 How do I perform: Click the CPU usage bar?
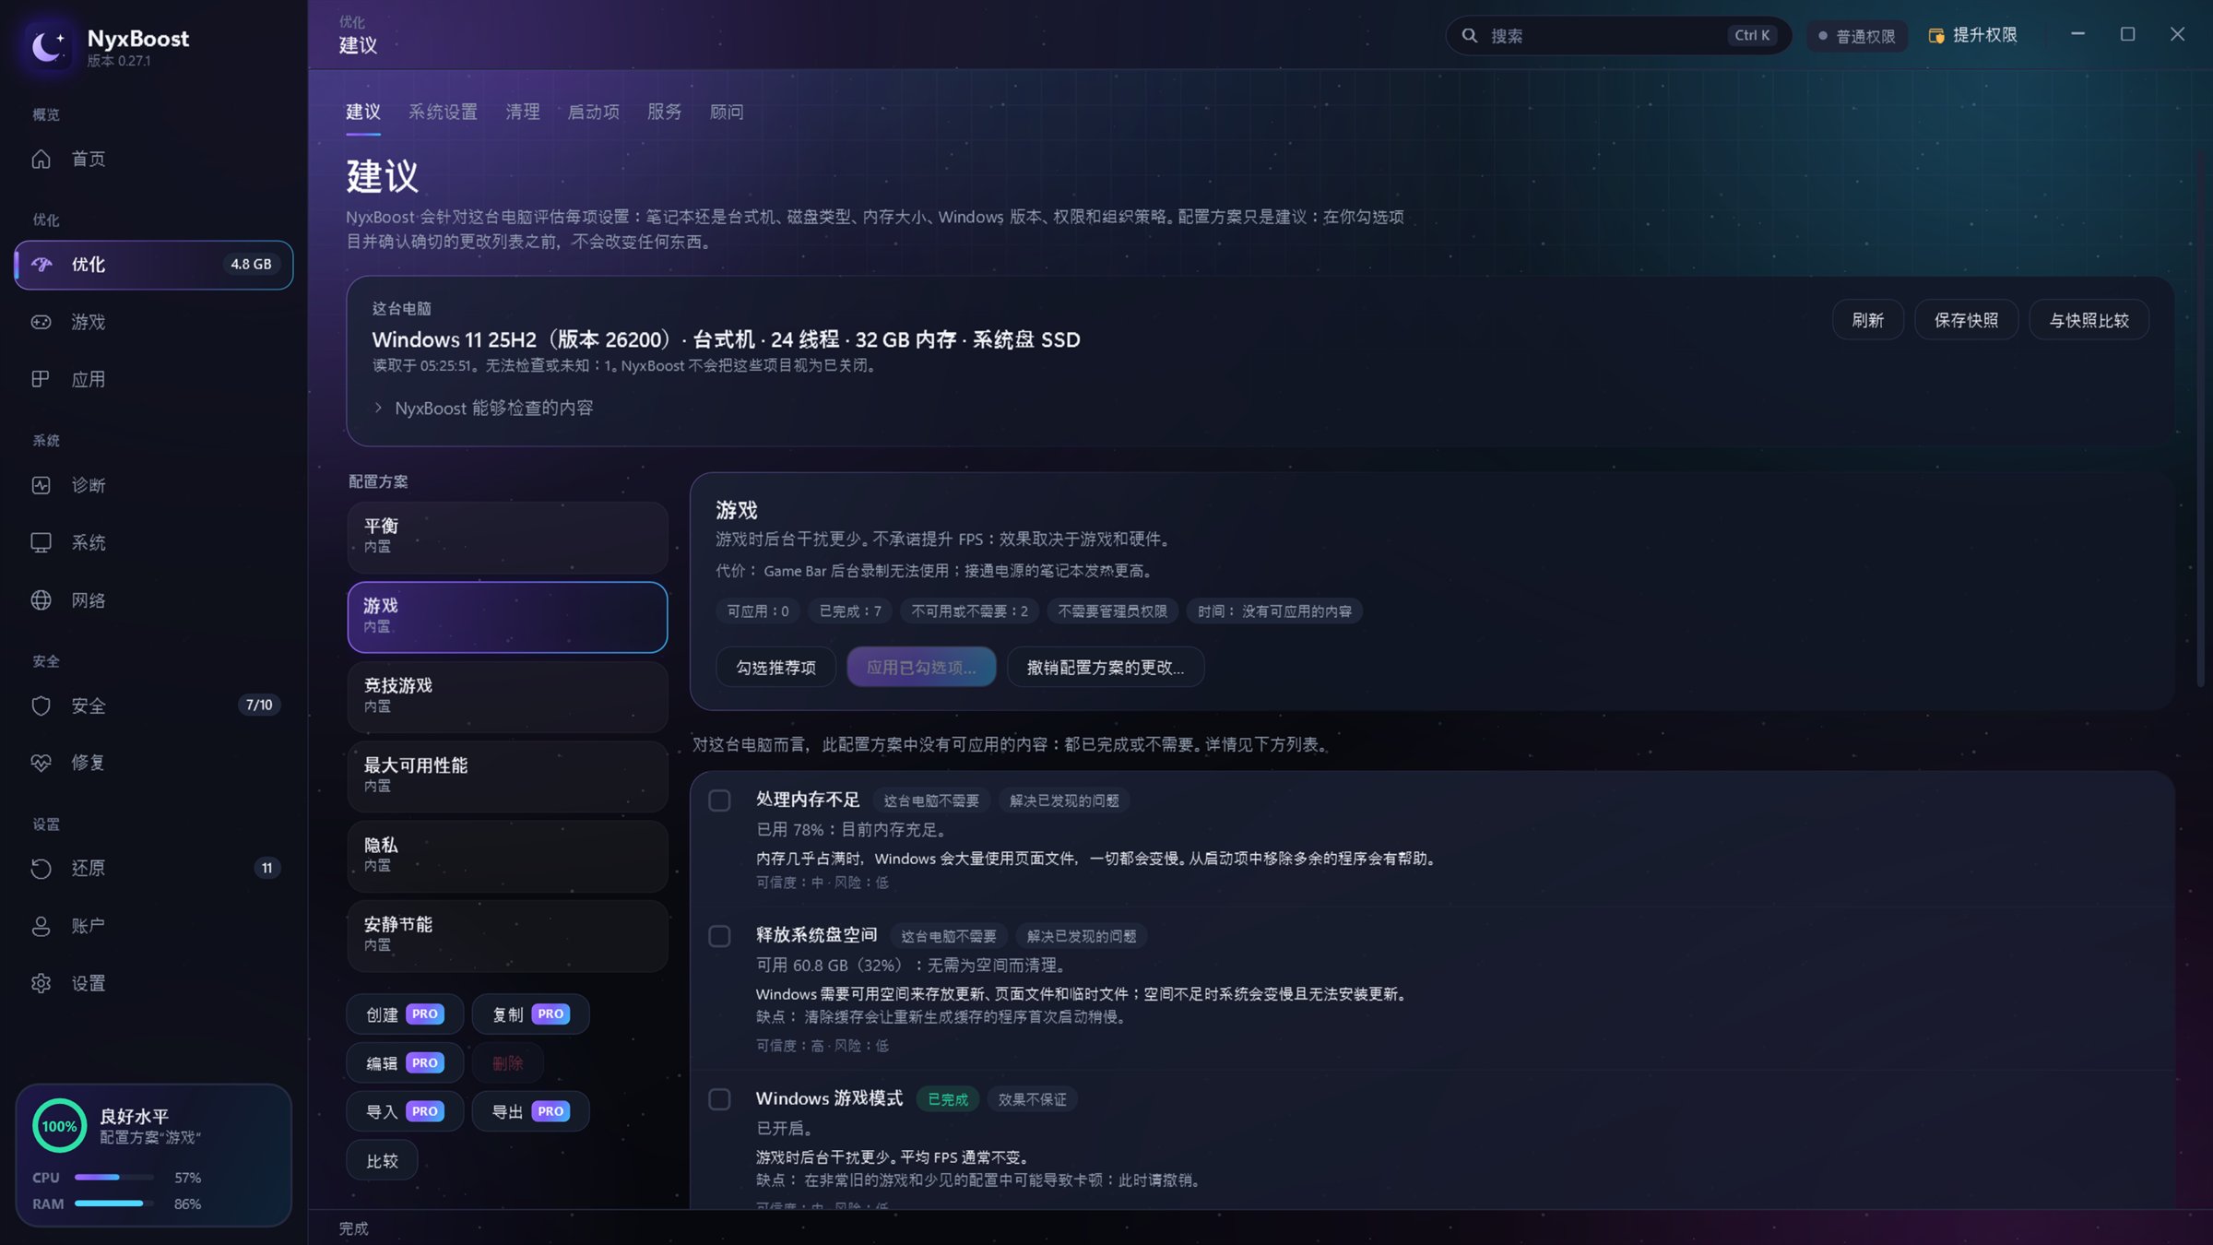pyautogui.click(x=114, y=1178)
